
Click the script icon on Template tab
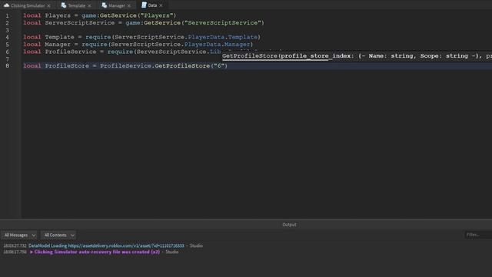[x=64, y=5]
